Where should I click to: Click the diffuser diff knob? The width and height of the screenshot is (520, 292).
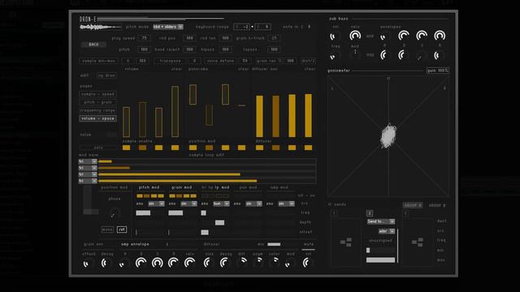point(242,262)
